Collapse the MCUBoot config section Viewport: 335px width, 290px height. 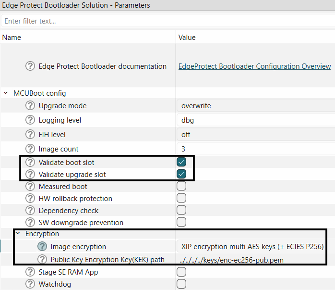point(6,93)
